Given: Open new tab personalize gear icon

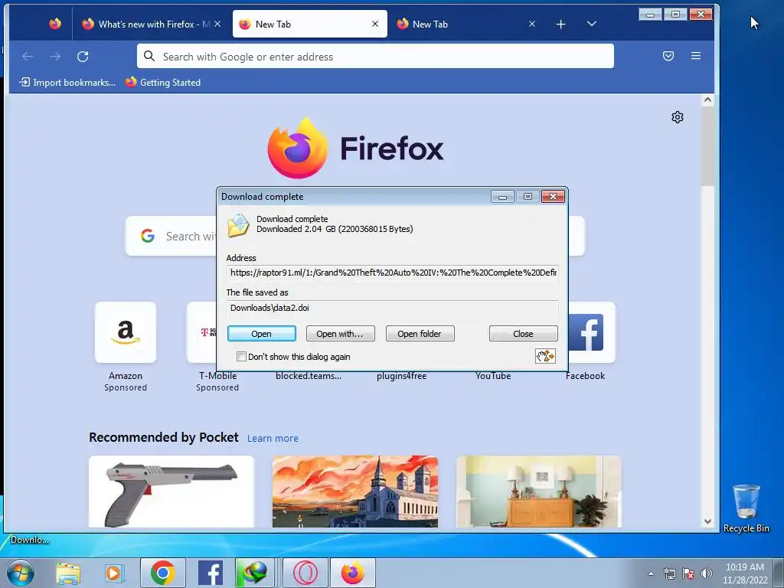Looking at the screenshot, I should pyautogui.click(x=677, y=117).
